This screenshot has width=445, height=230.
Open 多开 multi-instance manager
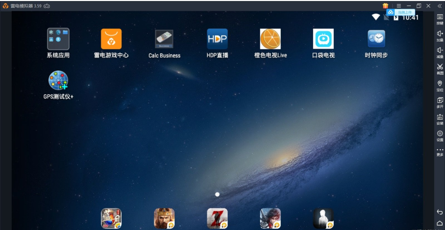pyautogui.click(x=440, y=103)
